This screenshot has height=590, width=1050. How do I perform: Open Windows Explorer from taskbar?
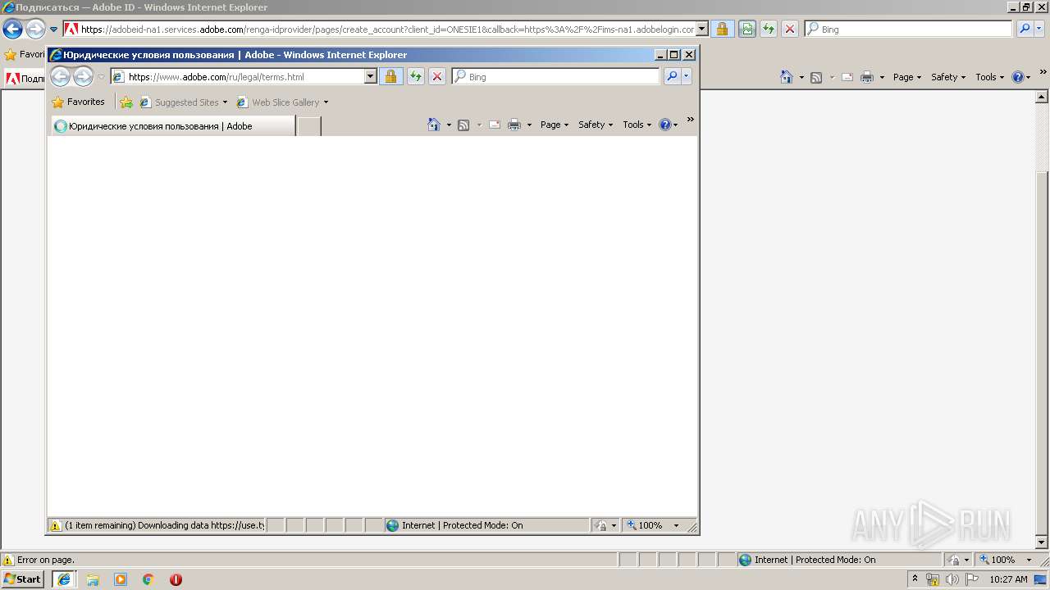[93, 579]
